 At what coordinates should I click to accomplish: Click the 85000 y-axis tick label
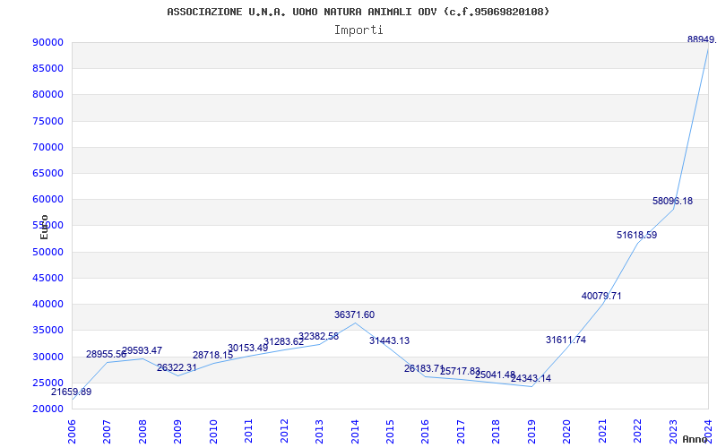[x=48, y=69]
